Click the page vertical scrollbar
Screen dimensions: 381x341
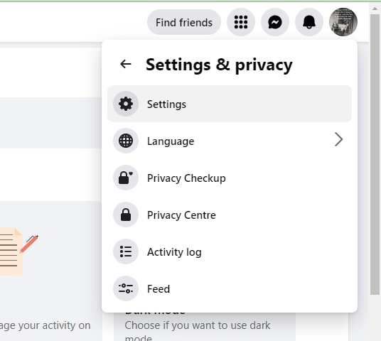click(375, 154)
